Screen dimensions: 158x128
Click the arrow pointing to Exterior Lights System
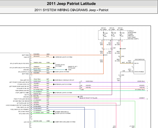tap(54, 93)
